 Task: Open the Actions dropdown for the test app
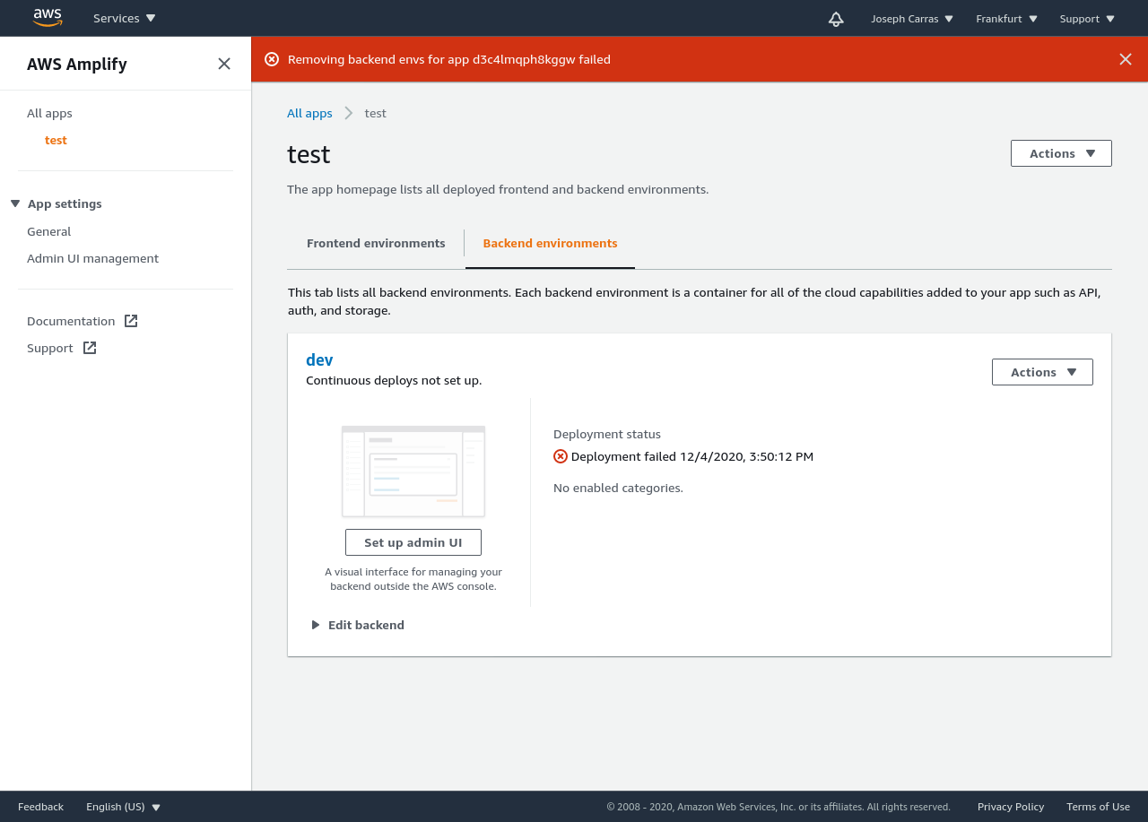point(1060,152)
